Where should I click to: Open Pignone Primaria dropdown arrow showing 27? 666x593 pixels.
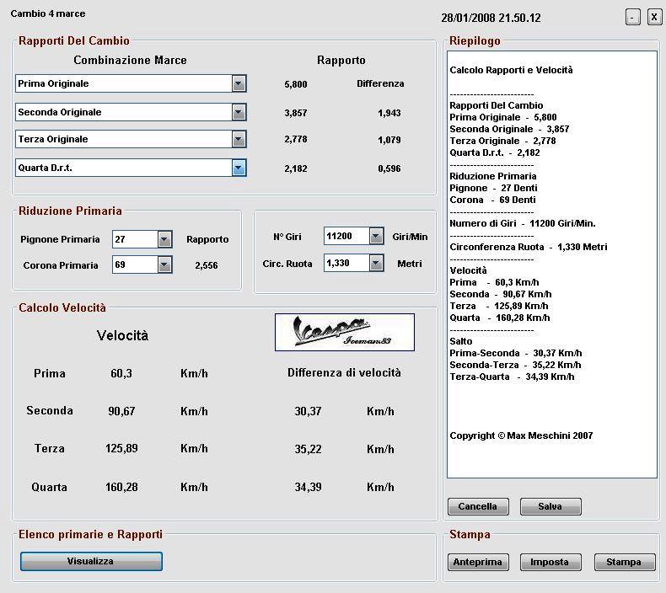coord(164,239)
